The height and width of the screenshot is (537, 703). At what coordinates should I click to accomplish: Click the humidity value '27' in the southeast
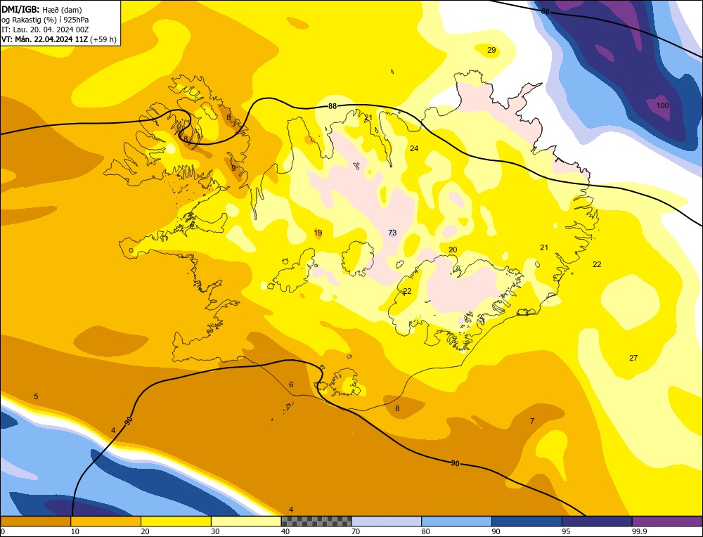pos(633,358)
